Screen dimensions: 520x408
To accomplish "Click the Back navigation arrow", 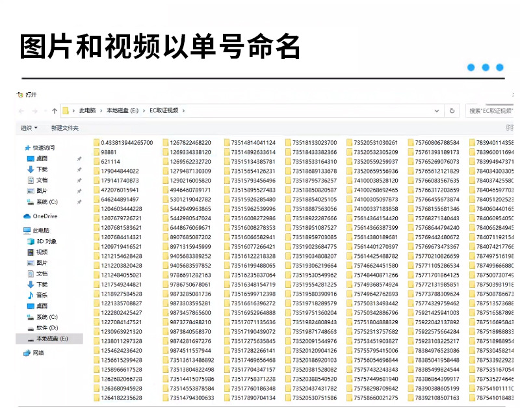I will point(22,111).
